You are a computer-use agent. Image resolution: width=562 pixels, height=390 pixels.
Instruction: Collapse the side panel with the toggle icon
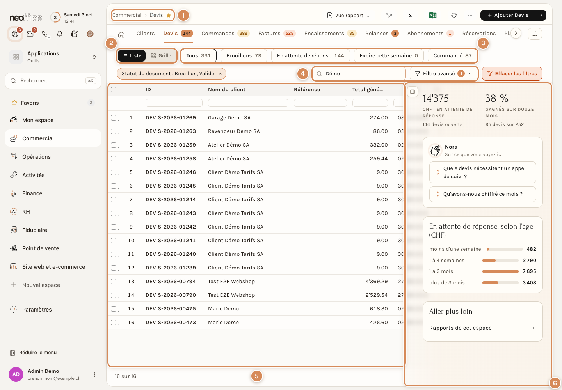[413, 92]
